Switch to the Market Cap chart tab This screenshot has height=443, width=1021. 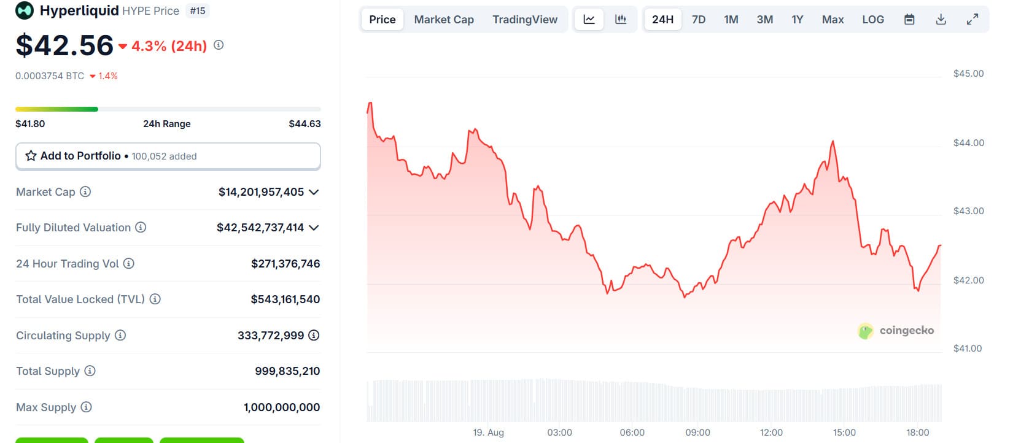444,20
